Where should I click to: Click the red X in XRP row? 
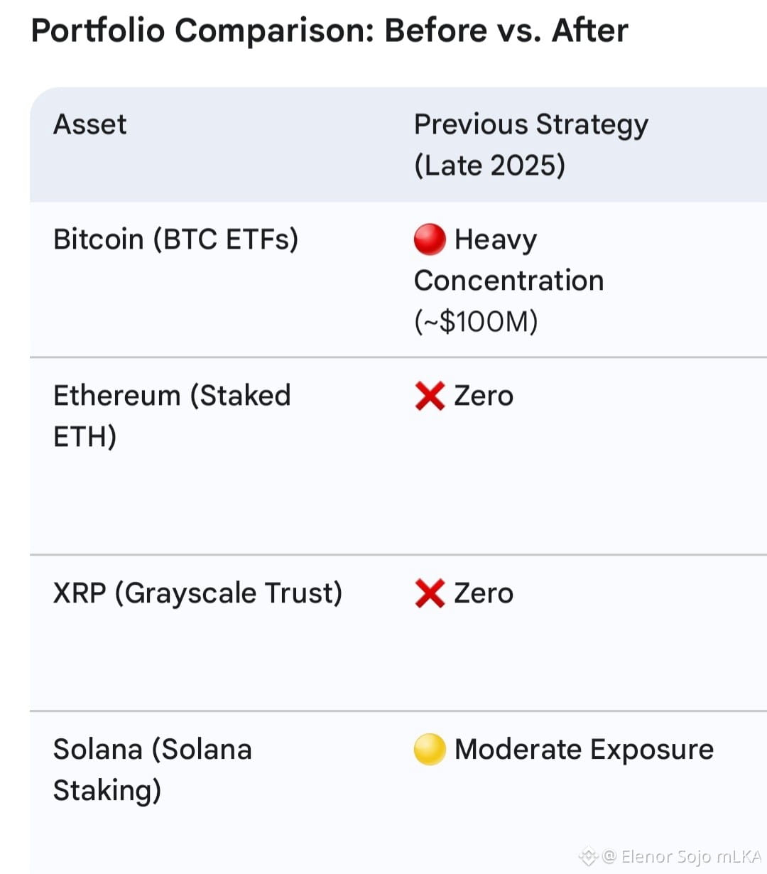pyautogui.click(x=430, y=593)
